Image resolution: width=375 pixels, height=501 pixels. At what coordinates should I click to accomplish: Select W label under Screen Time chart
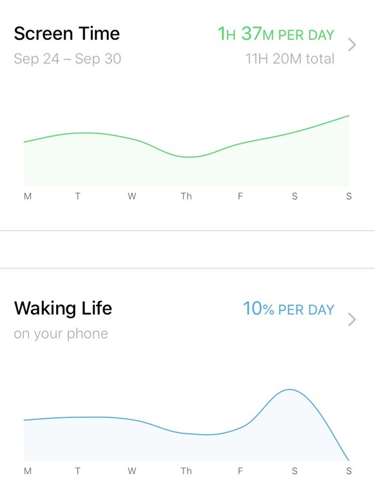point(132,196)
